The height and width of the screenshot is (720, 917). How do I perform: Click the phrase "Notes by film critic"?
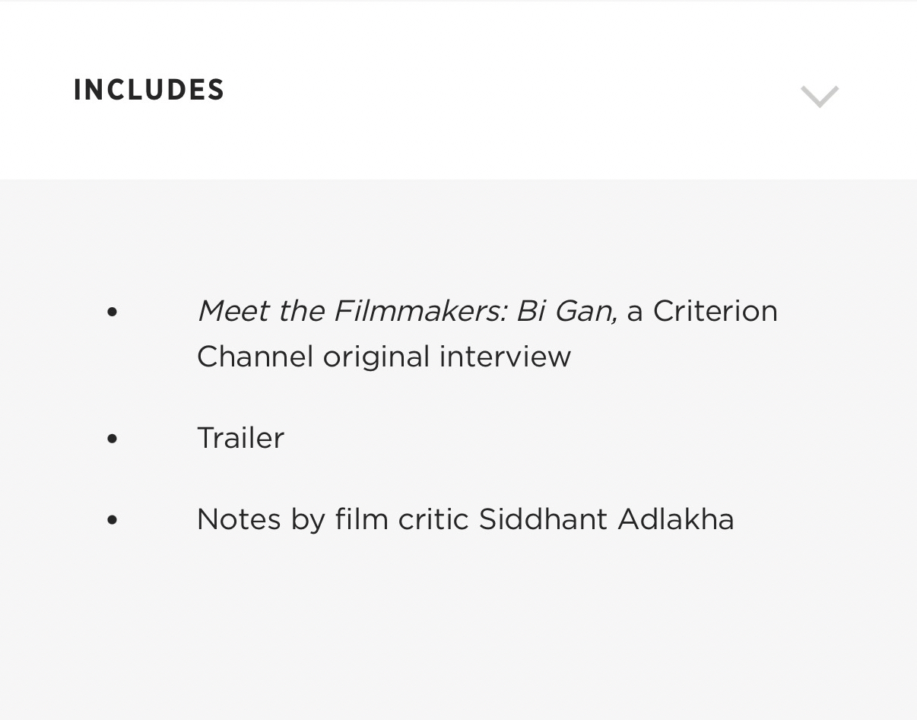pyautogui.click(x=333, y=519)
